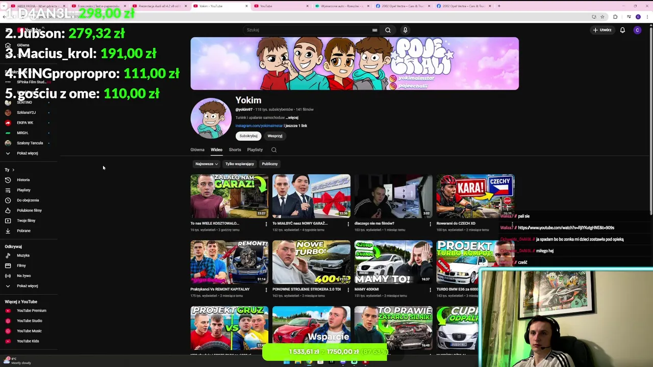Open options menu for 'PONOWNE STROJENIE STROKERA' video
Image resolution: width=653 pixels, height=367 pixels.
pos(348,290)
